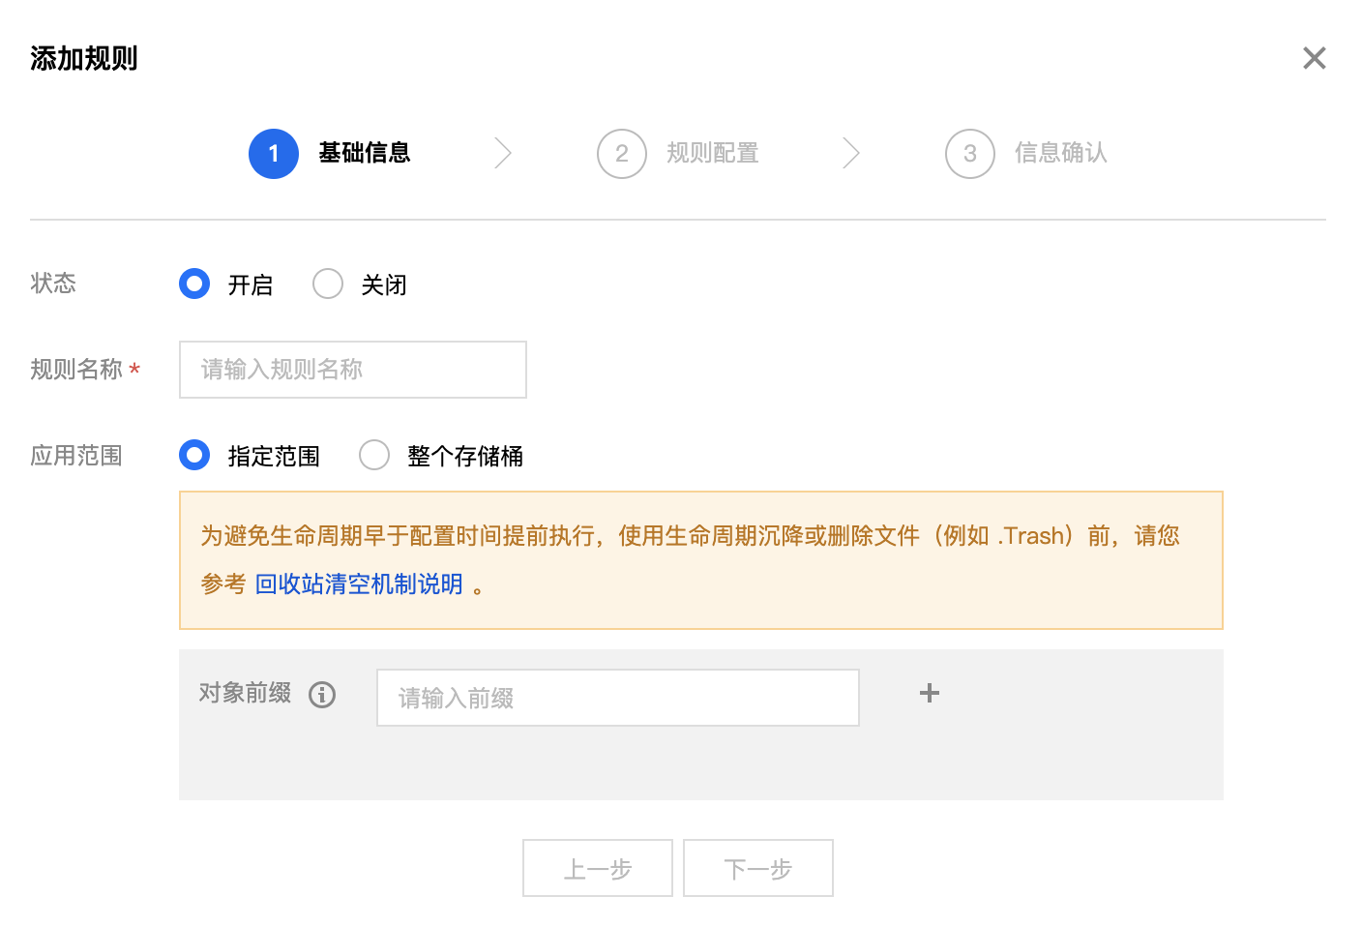Click the step 1 circle icon
The width and height of the screenshot is (1362, 927).
pos(274,154)
